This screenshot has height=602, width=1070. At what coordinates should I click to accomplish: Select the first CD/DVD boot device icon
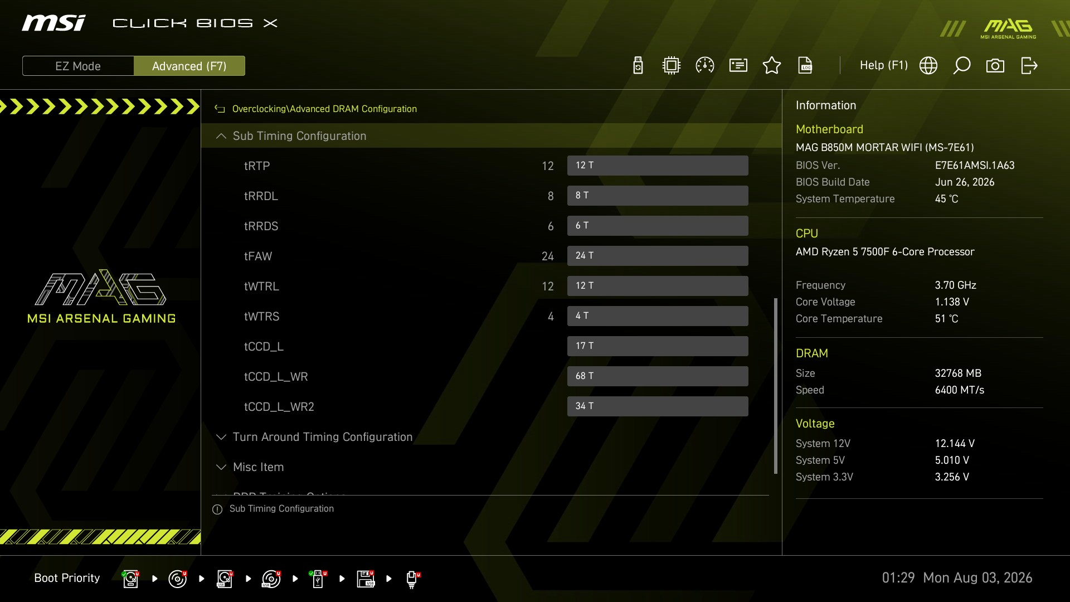coord(178,579)
